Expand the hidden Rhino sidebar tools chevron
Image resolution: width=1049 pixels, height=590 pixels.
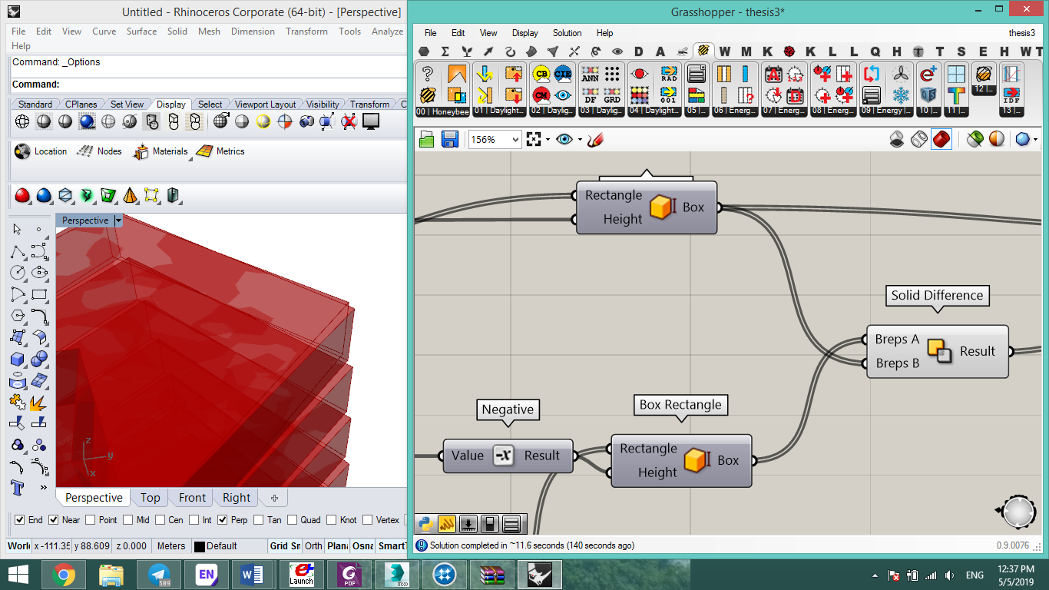click(42, 487)
